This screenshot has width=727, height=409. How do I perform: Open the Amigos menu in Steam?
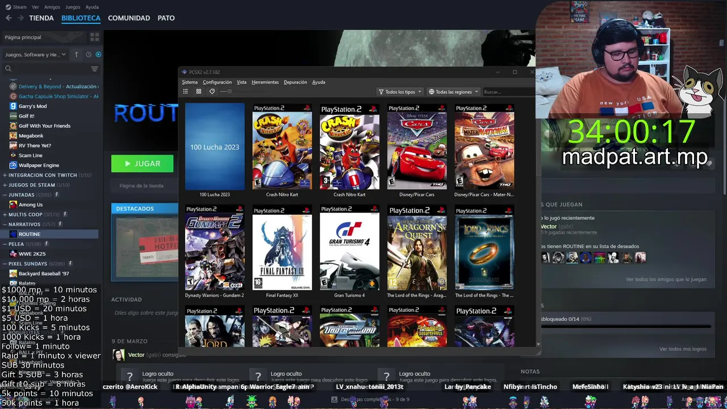pyautogui.click(x=52, y=7)
